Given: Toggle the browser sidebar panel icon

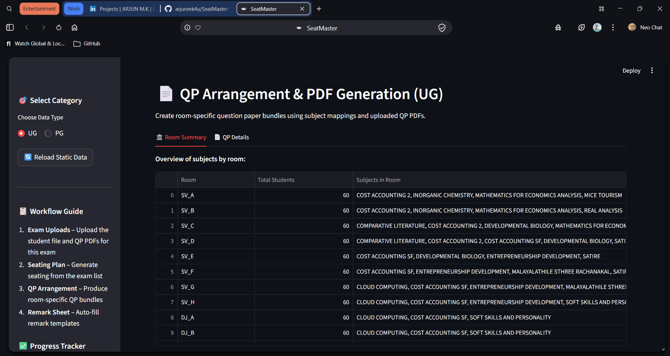Looking at the screenshot, I should coord(10,28).
